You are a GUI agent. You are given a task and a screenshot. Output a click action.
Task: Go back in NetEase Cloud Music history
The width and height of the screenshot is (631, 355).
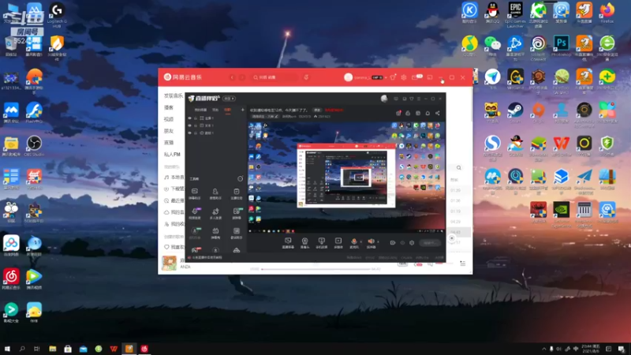click(x=232, y=77)
